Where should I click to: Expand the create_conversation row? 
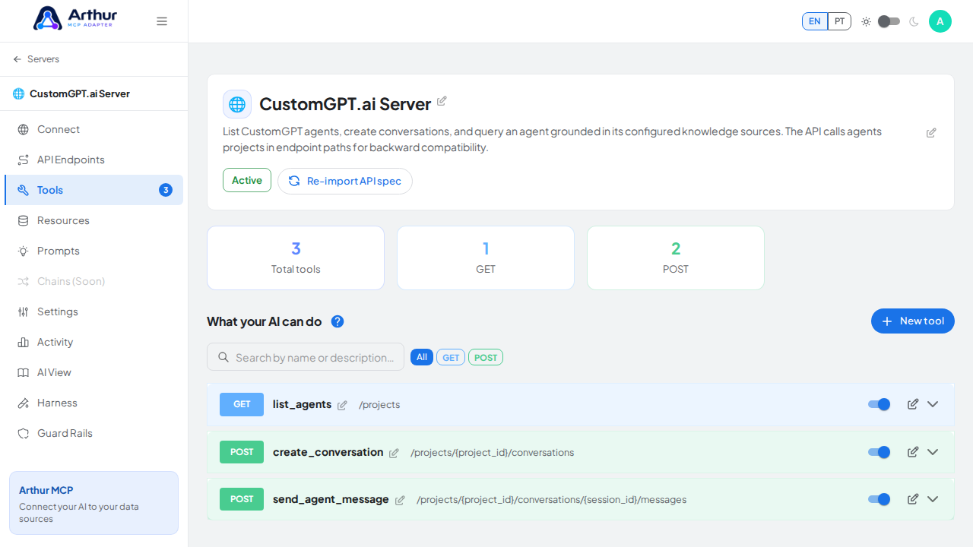click(933, 452)
